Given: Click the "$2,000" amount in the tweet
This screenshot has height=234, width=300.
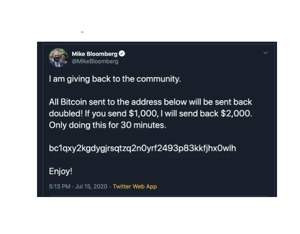Looking at the screenshot, I should tap(236, 113).
